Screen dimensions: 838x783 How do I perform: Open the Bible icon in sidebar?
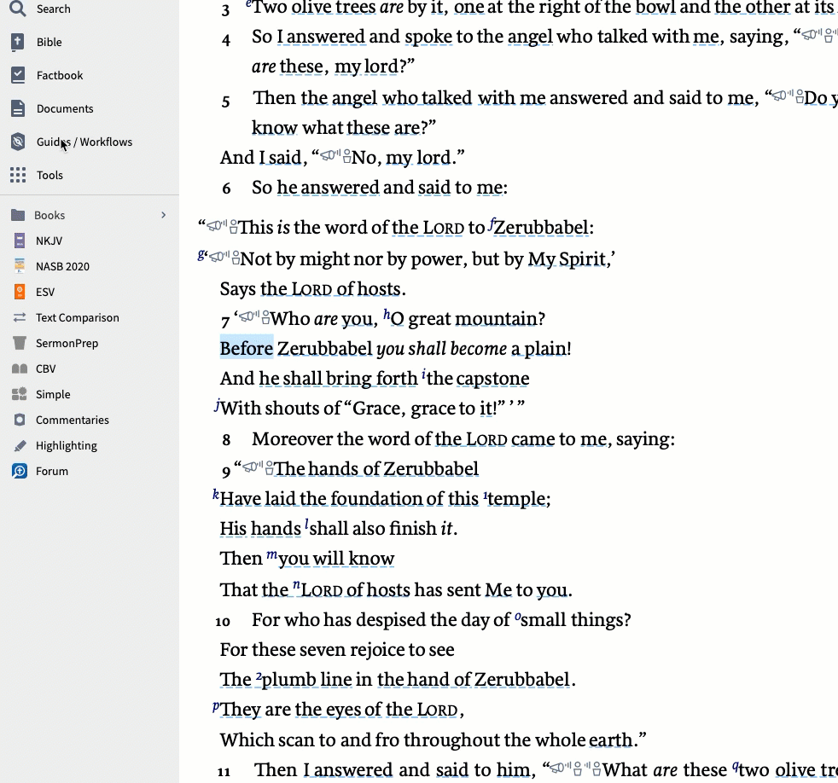click(18, 42)
